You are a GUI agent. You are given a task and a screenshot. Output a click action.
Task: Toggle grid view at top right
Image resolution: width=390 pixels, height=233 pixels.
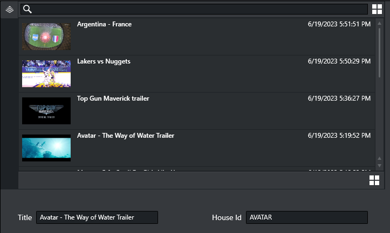[x=377, y=9]
